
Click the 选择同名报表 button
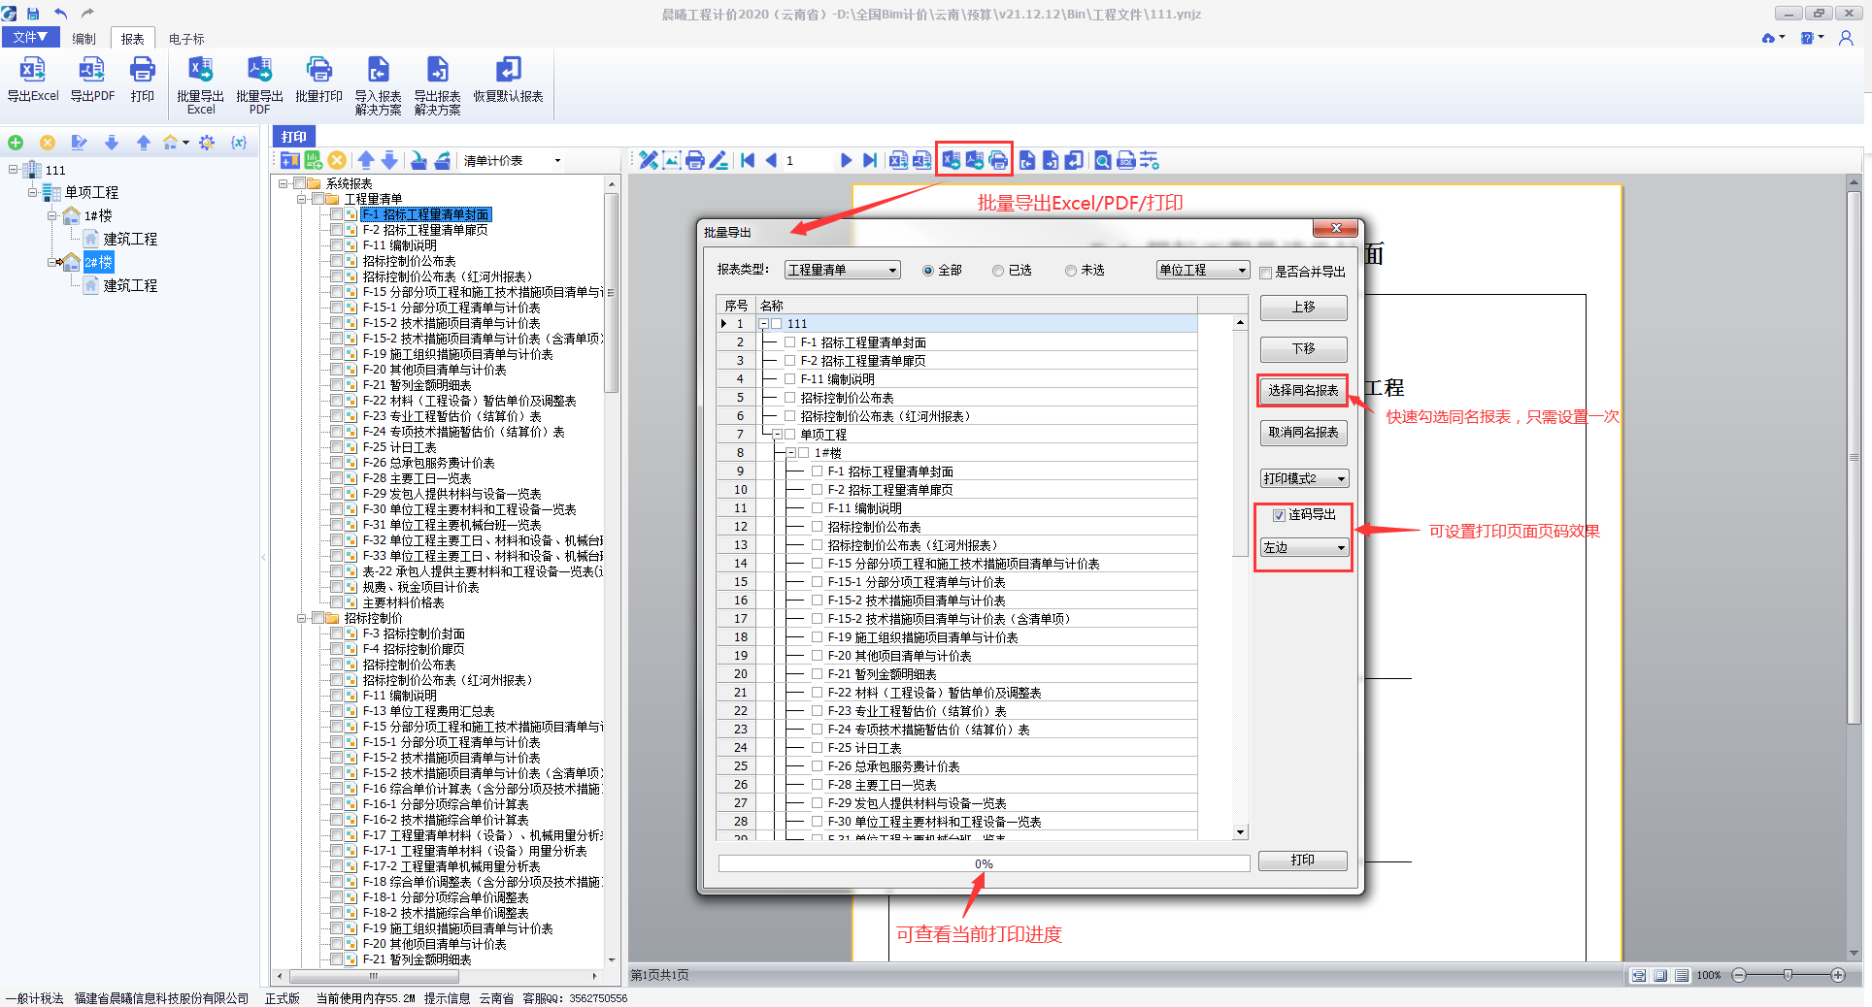click(1303, 391)
